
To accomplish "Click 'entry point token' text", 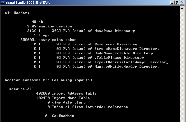I will coord(57,40).
